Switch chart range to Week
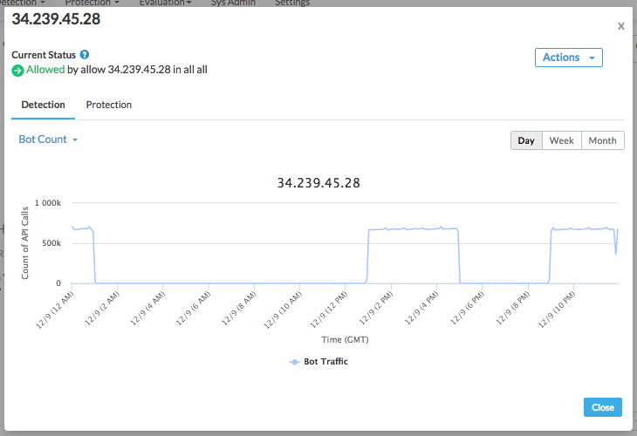Viewport: 637px width, 436px height. coord(561,140)
